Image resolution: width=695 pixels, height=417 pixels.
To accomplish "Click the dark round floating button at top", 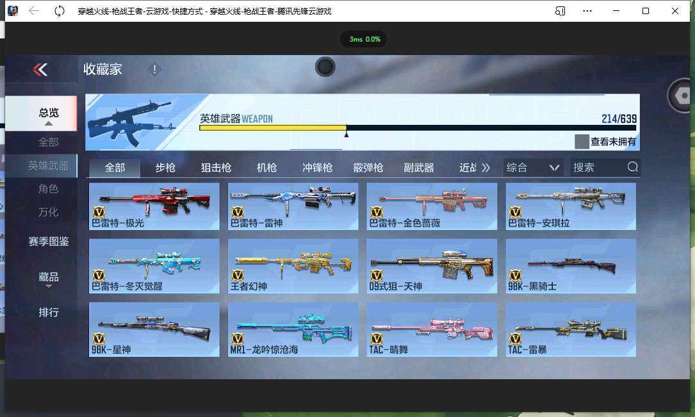I will [325, 67].
